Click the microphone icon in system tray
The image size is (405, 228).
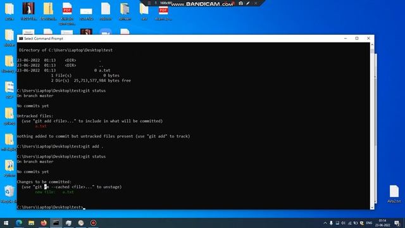(x=331, y=223)
